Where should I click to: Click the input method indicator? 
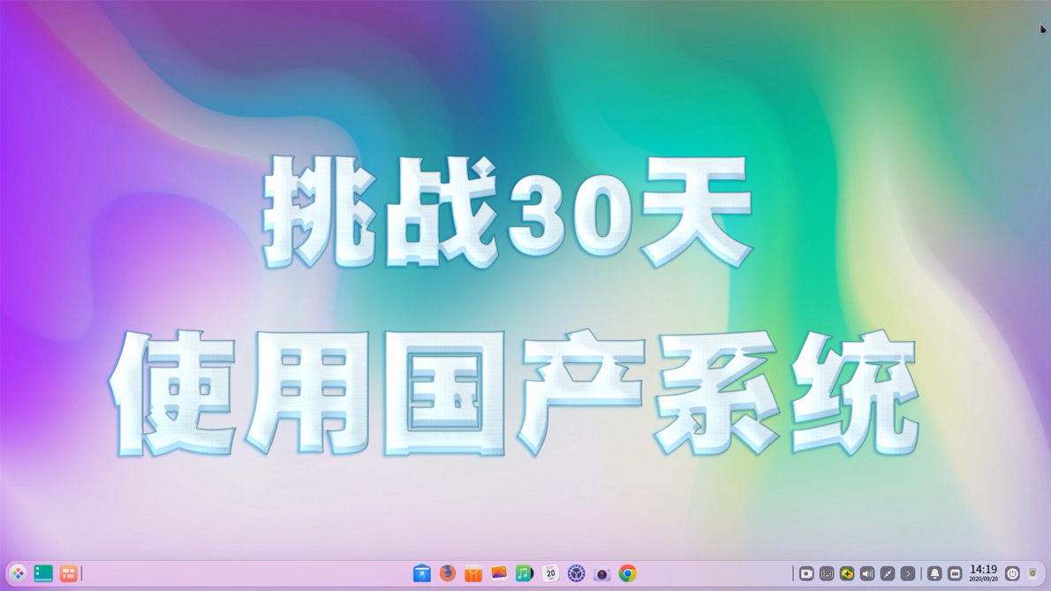[x=846, y=573]
